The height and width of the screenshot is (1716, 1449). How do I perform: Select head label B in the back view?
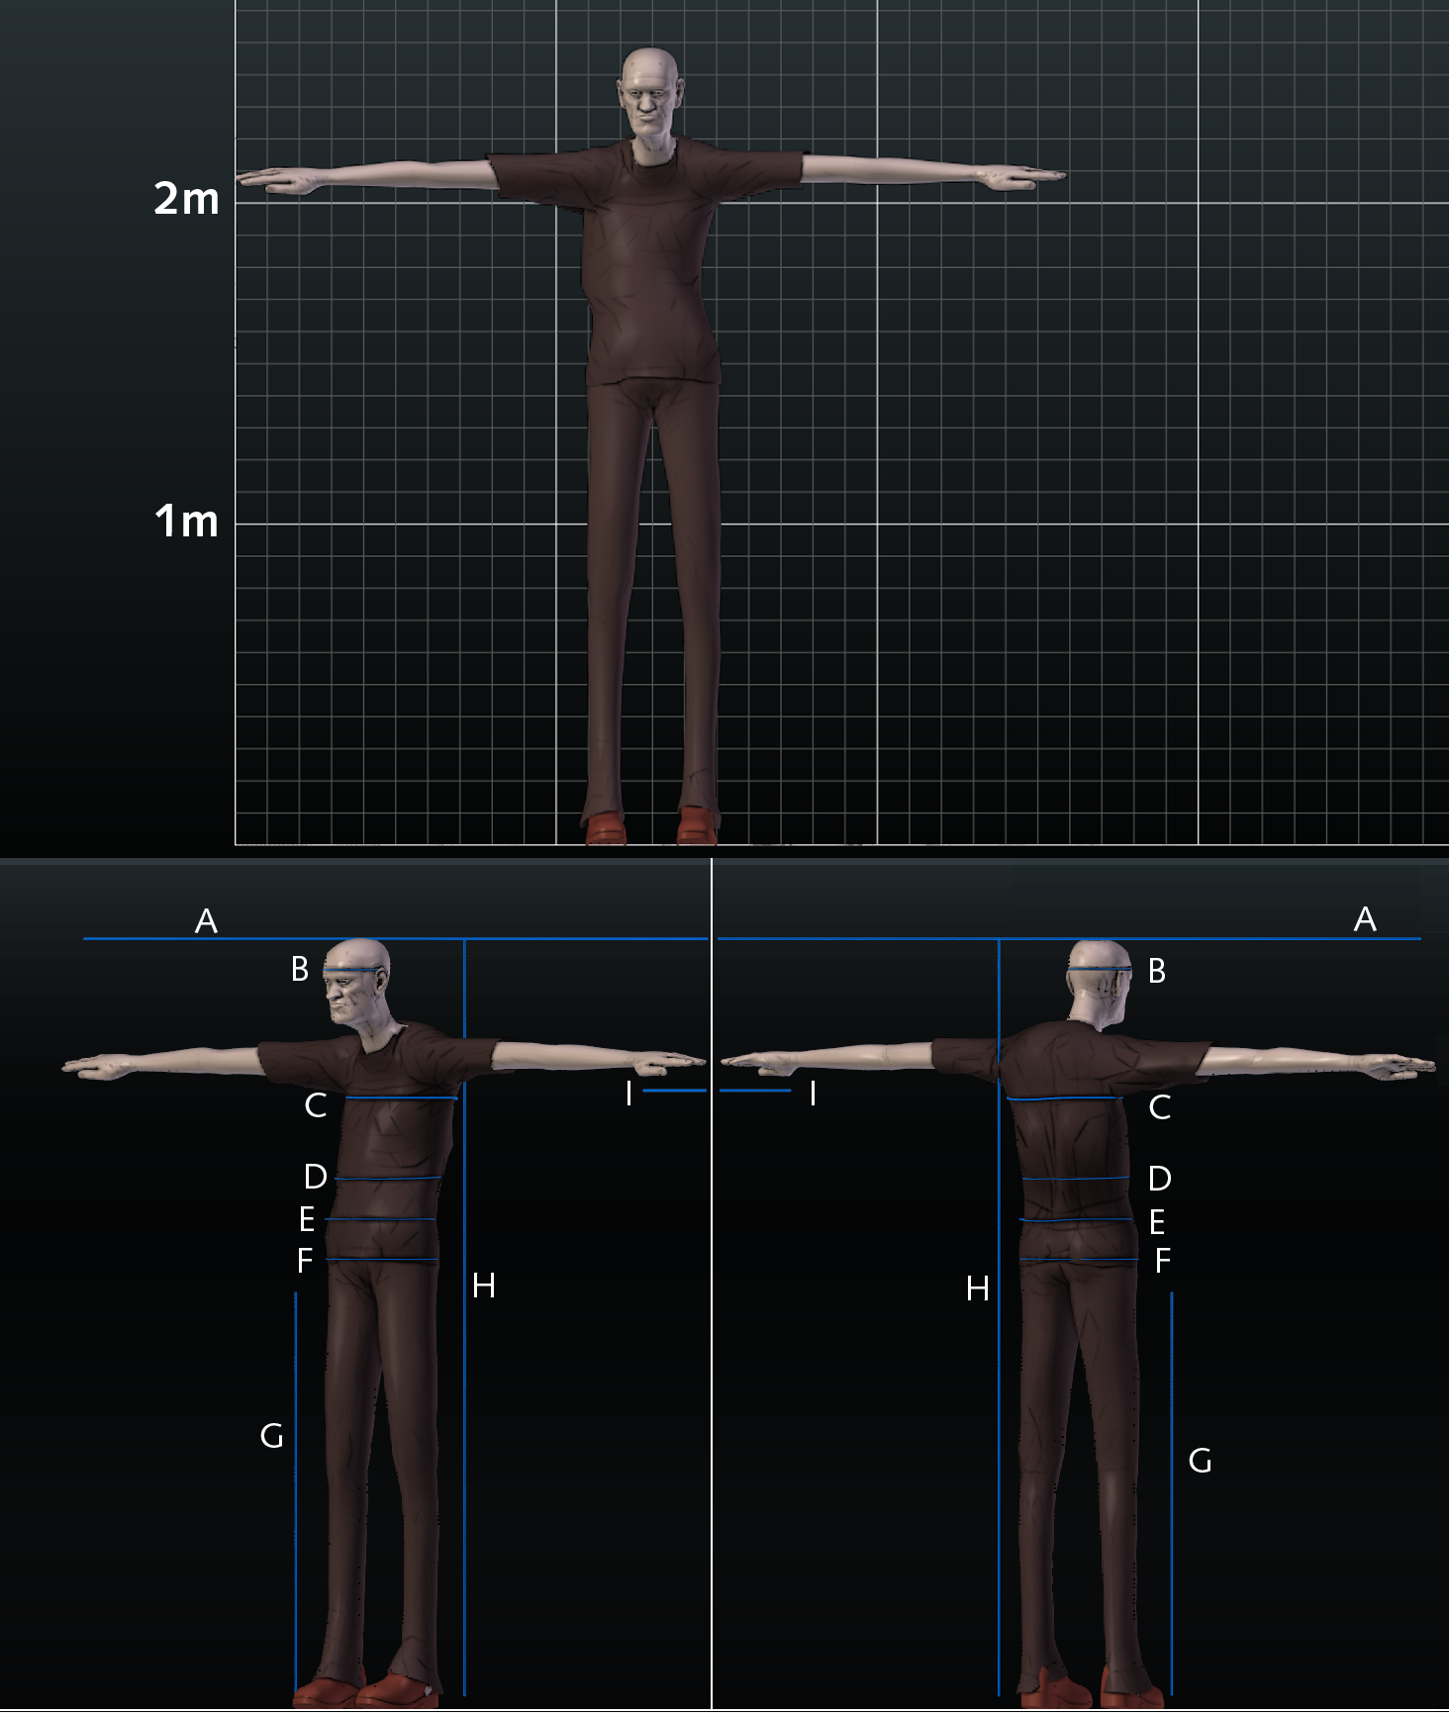[1156, 972]
